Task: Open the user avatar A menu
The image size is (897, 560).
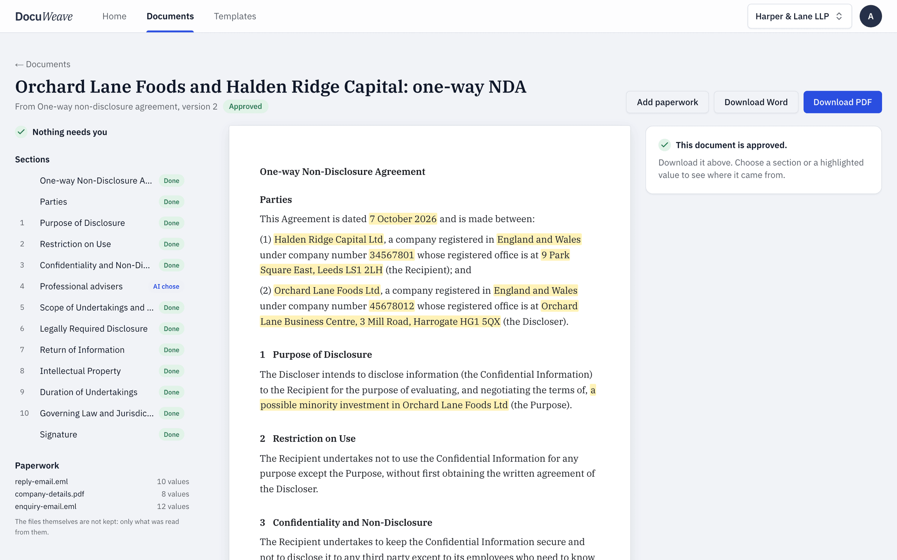Action: [870, 16]
